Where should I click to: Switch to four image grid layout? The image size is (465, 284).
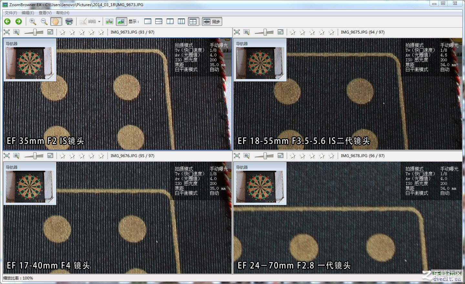[x=193, y=22]
